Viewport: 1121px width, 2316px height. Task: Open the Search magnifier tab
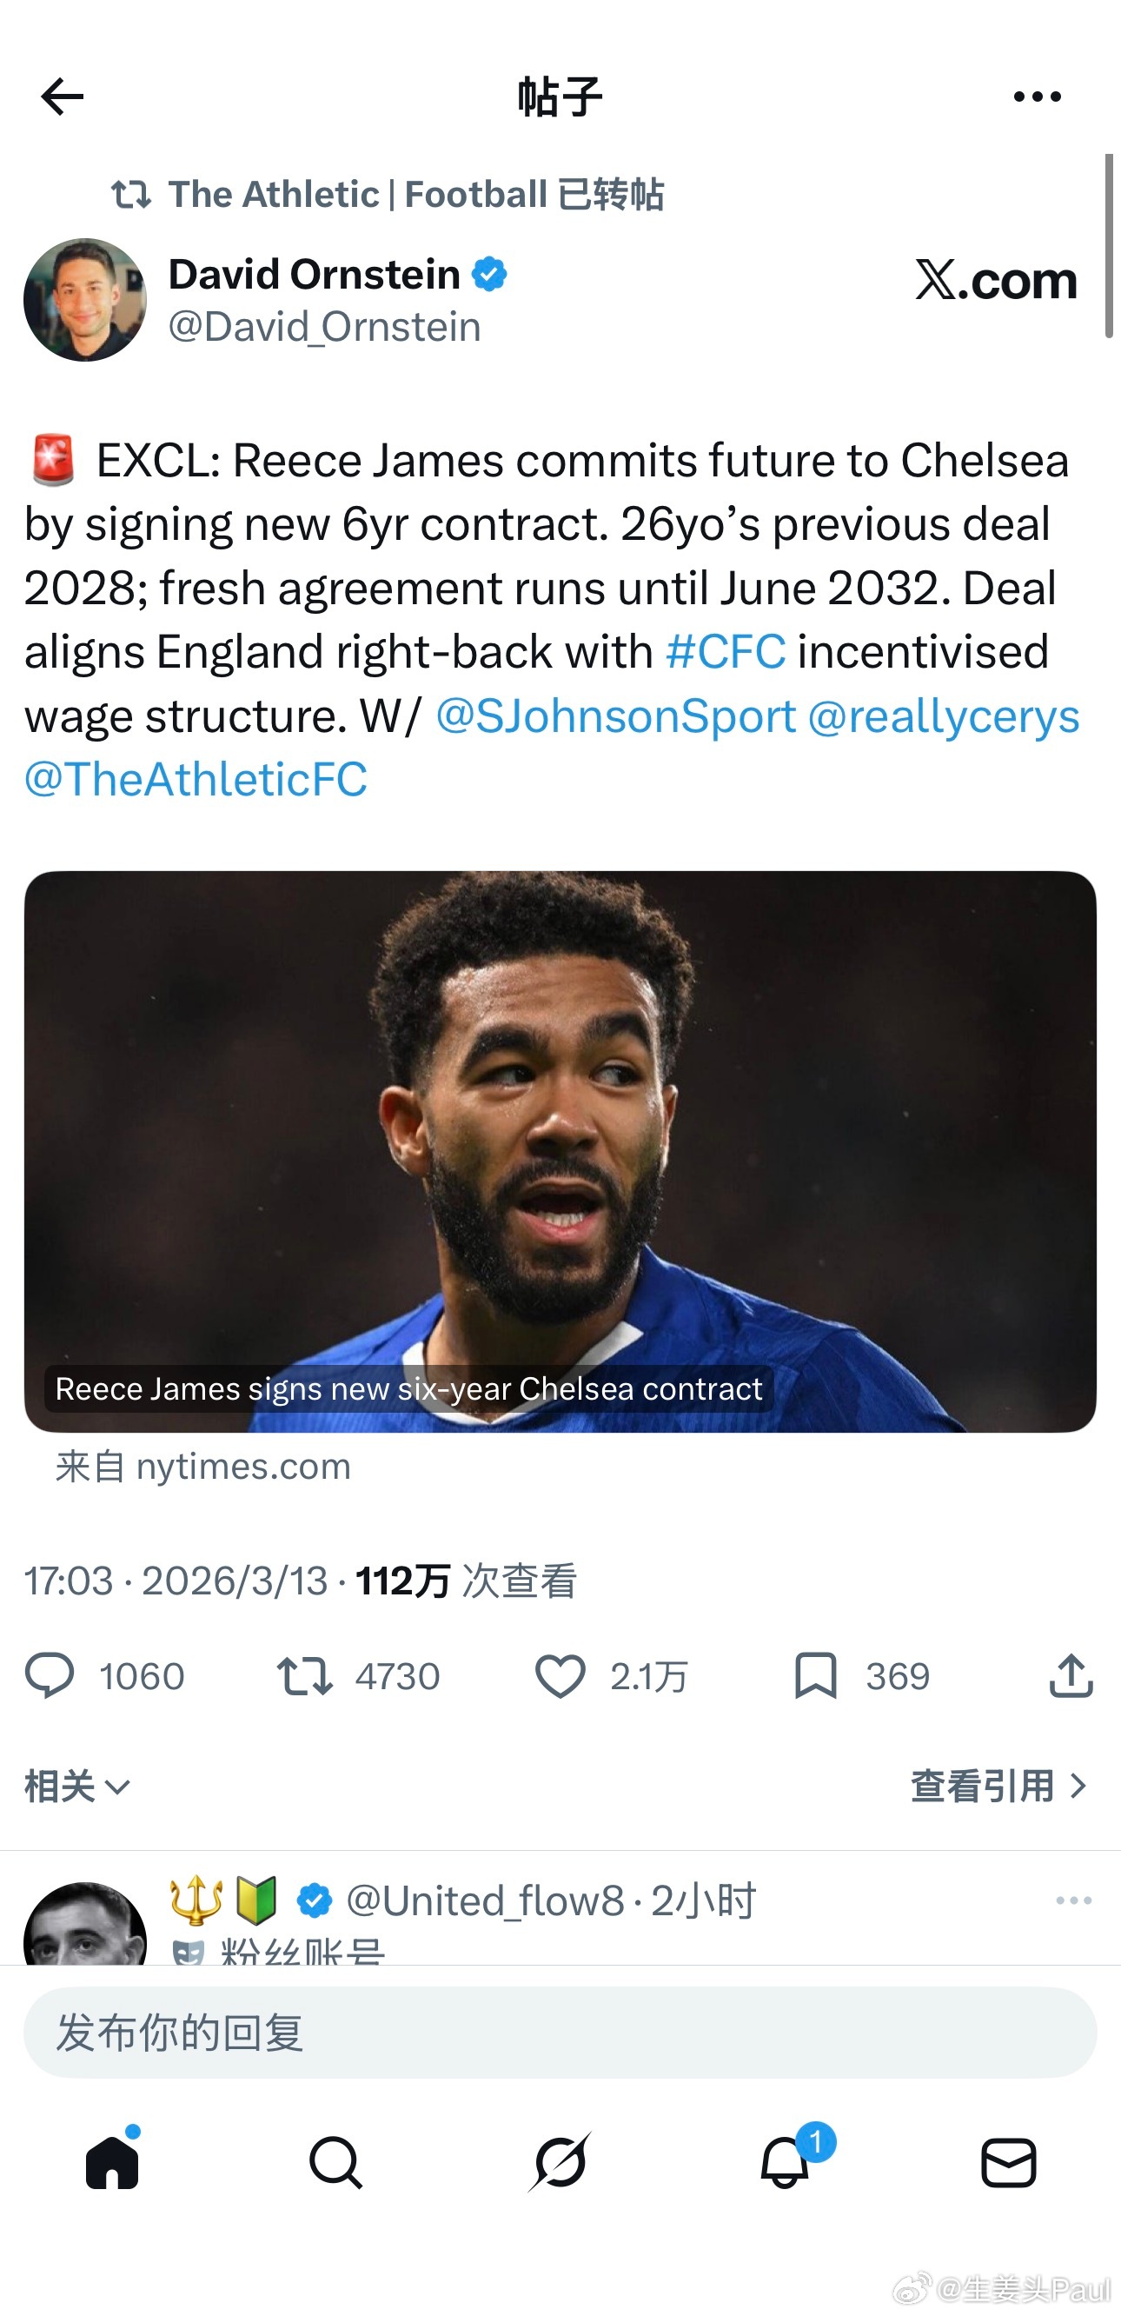coord(336,2163)
